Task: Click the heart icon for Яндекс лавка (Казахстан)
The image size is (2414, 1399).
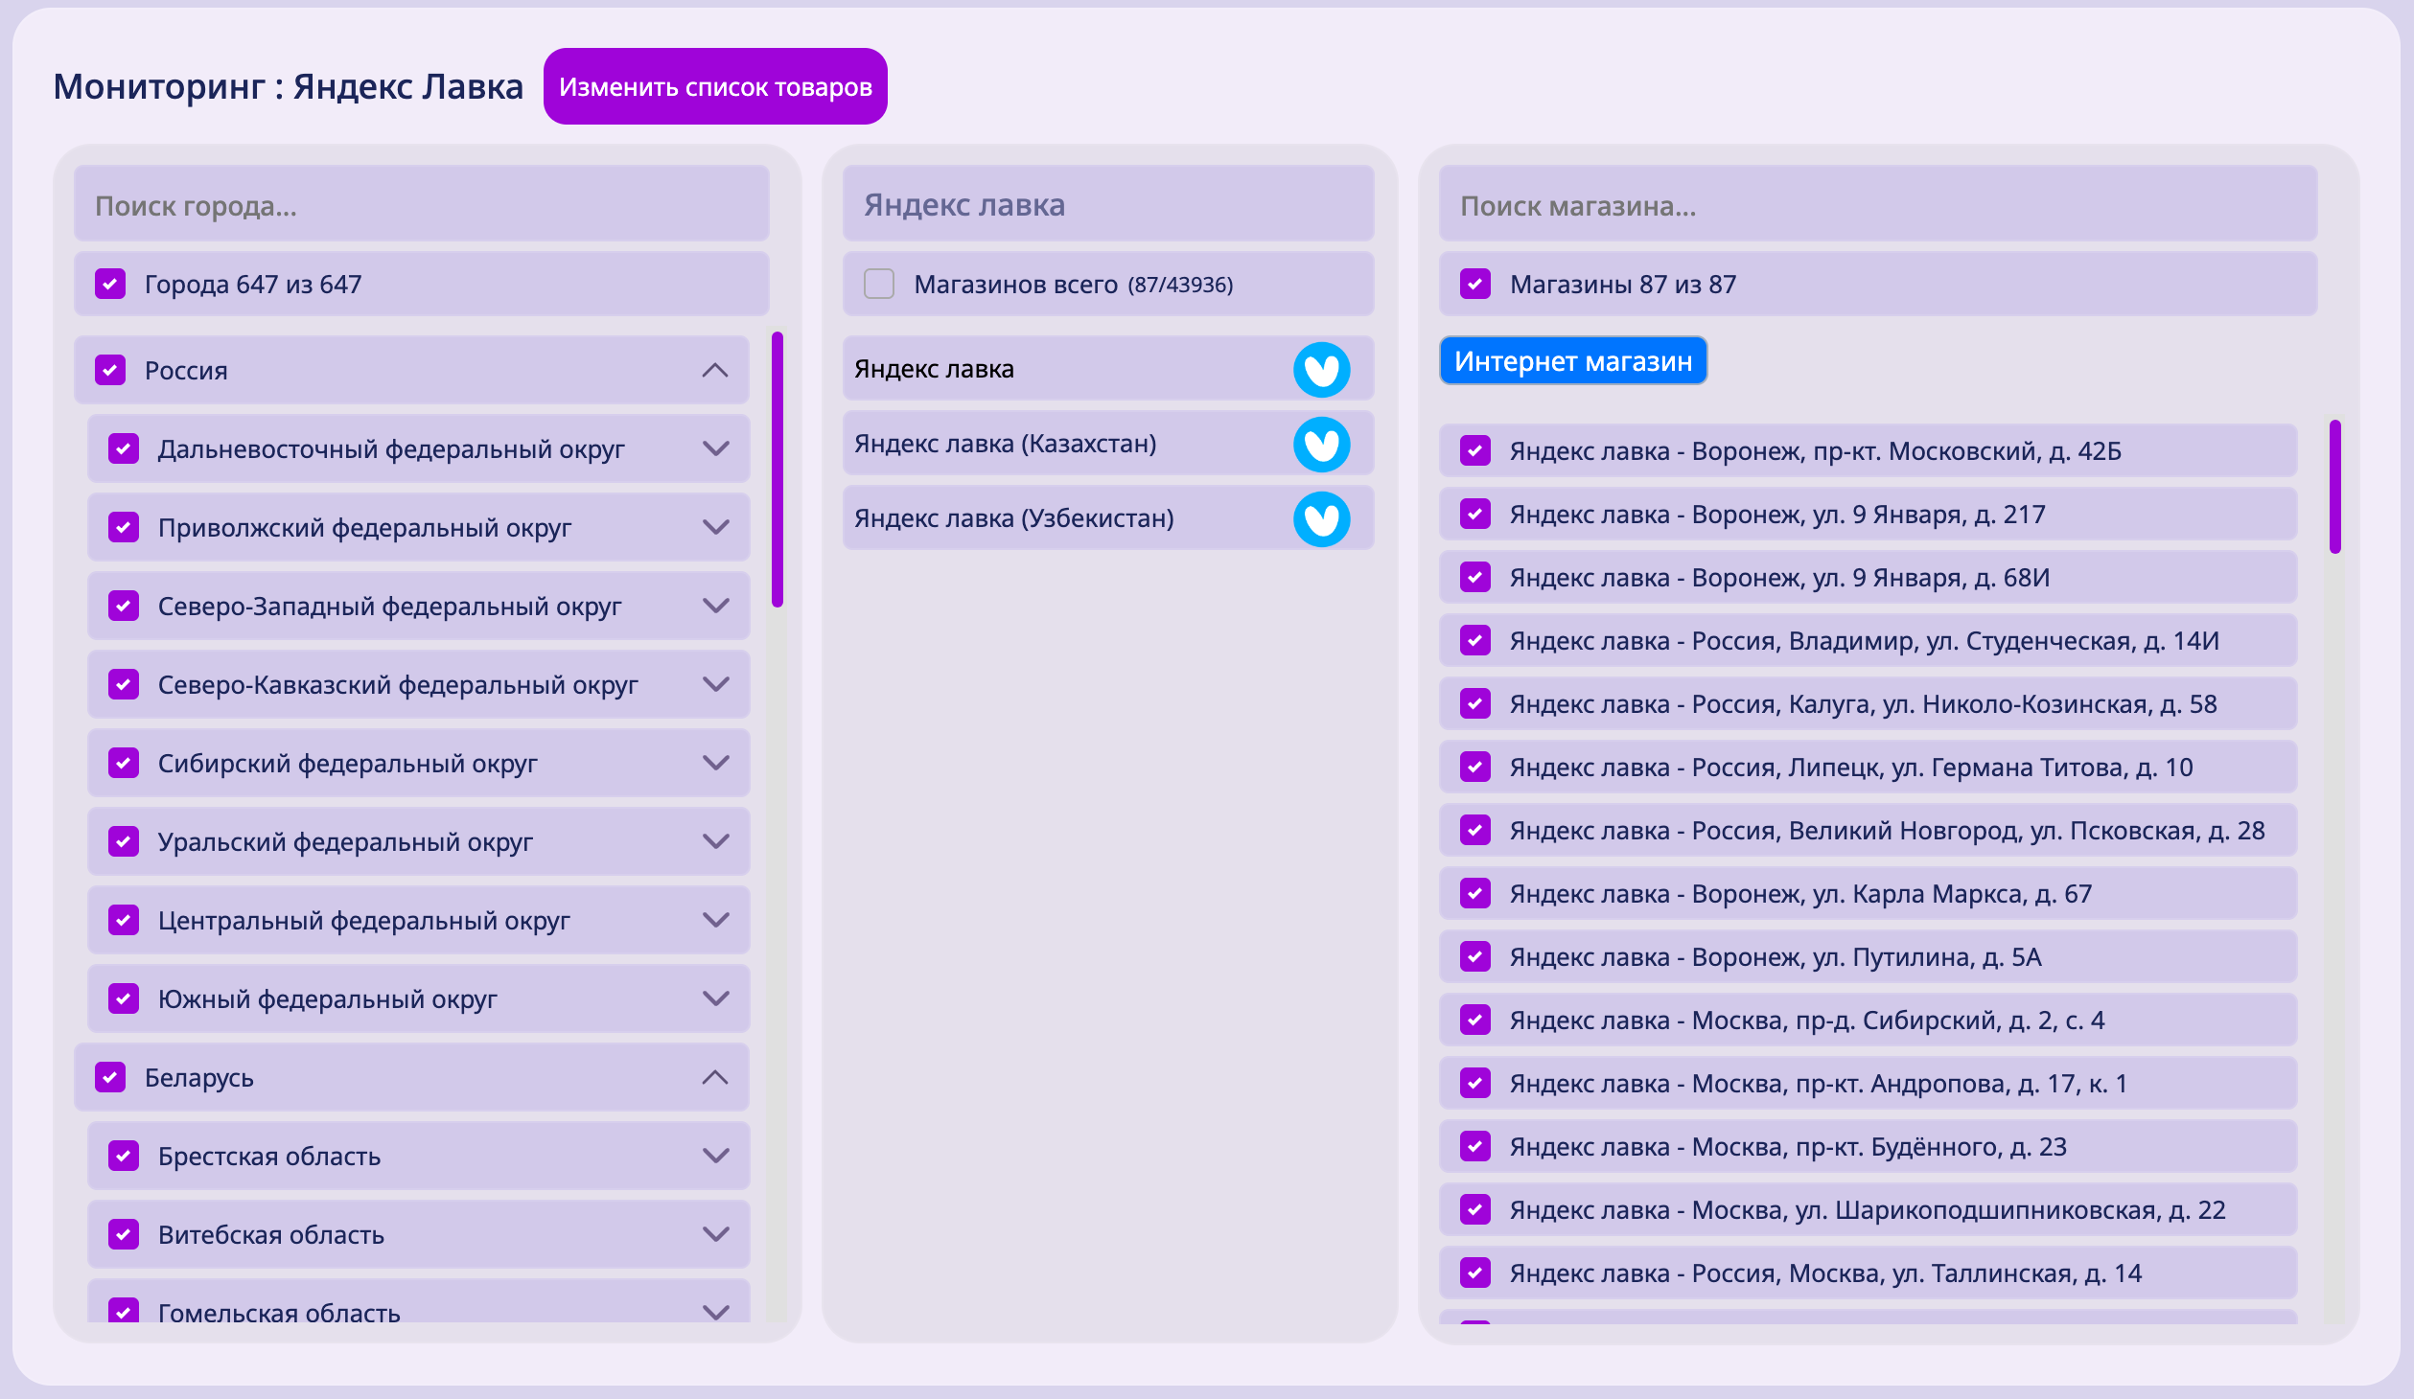Action: [1321, 445]
